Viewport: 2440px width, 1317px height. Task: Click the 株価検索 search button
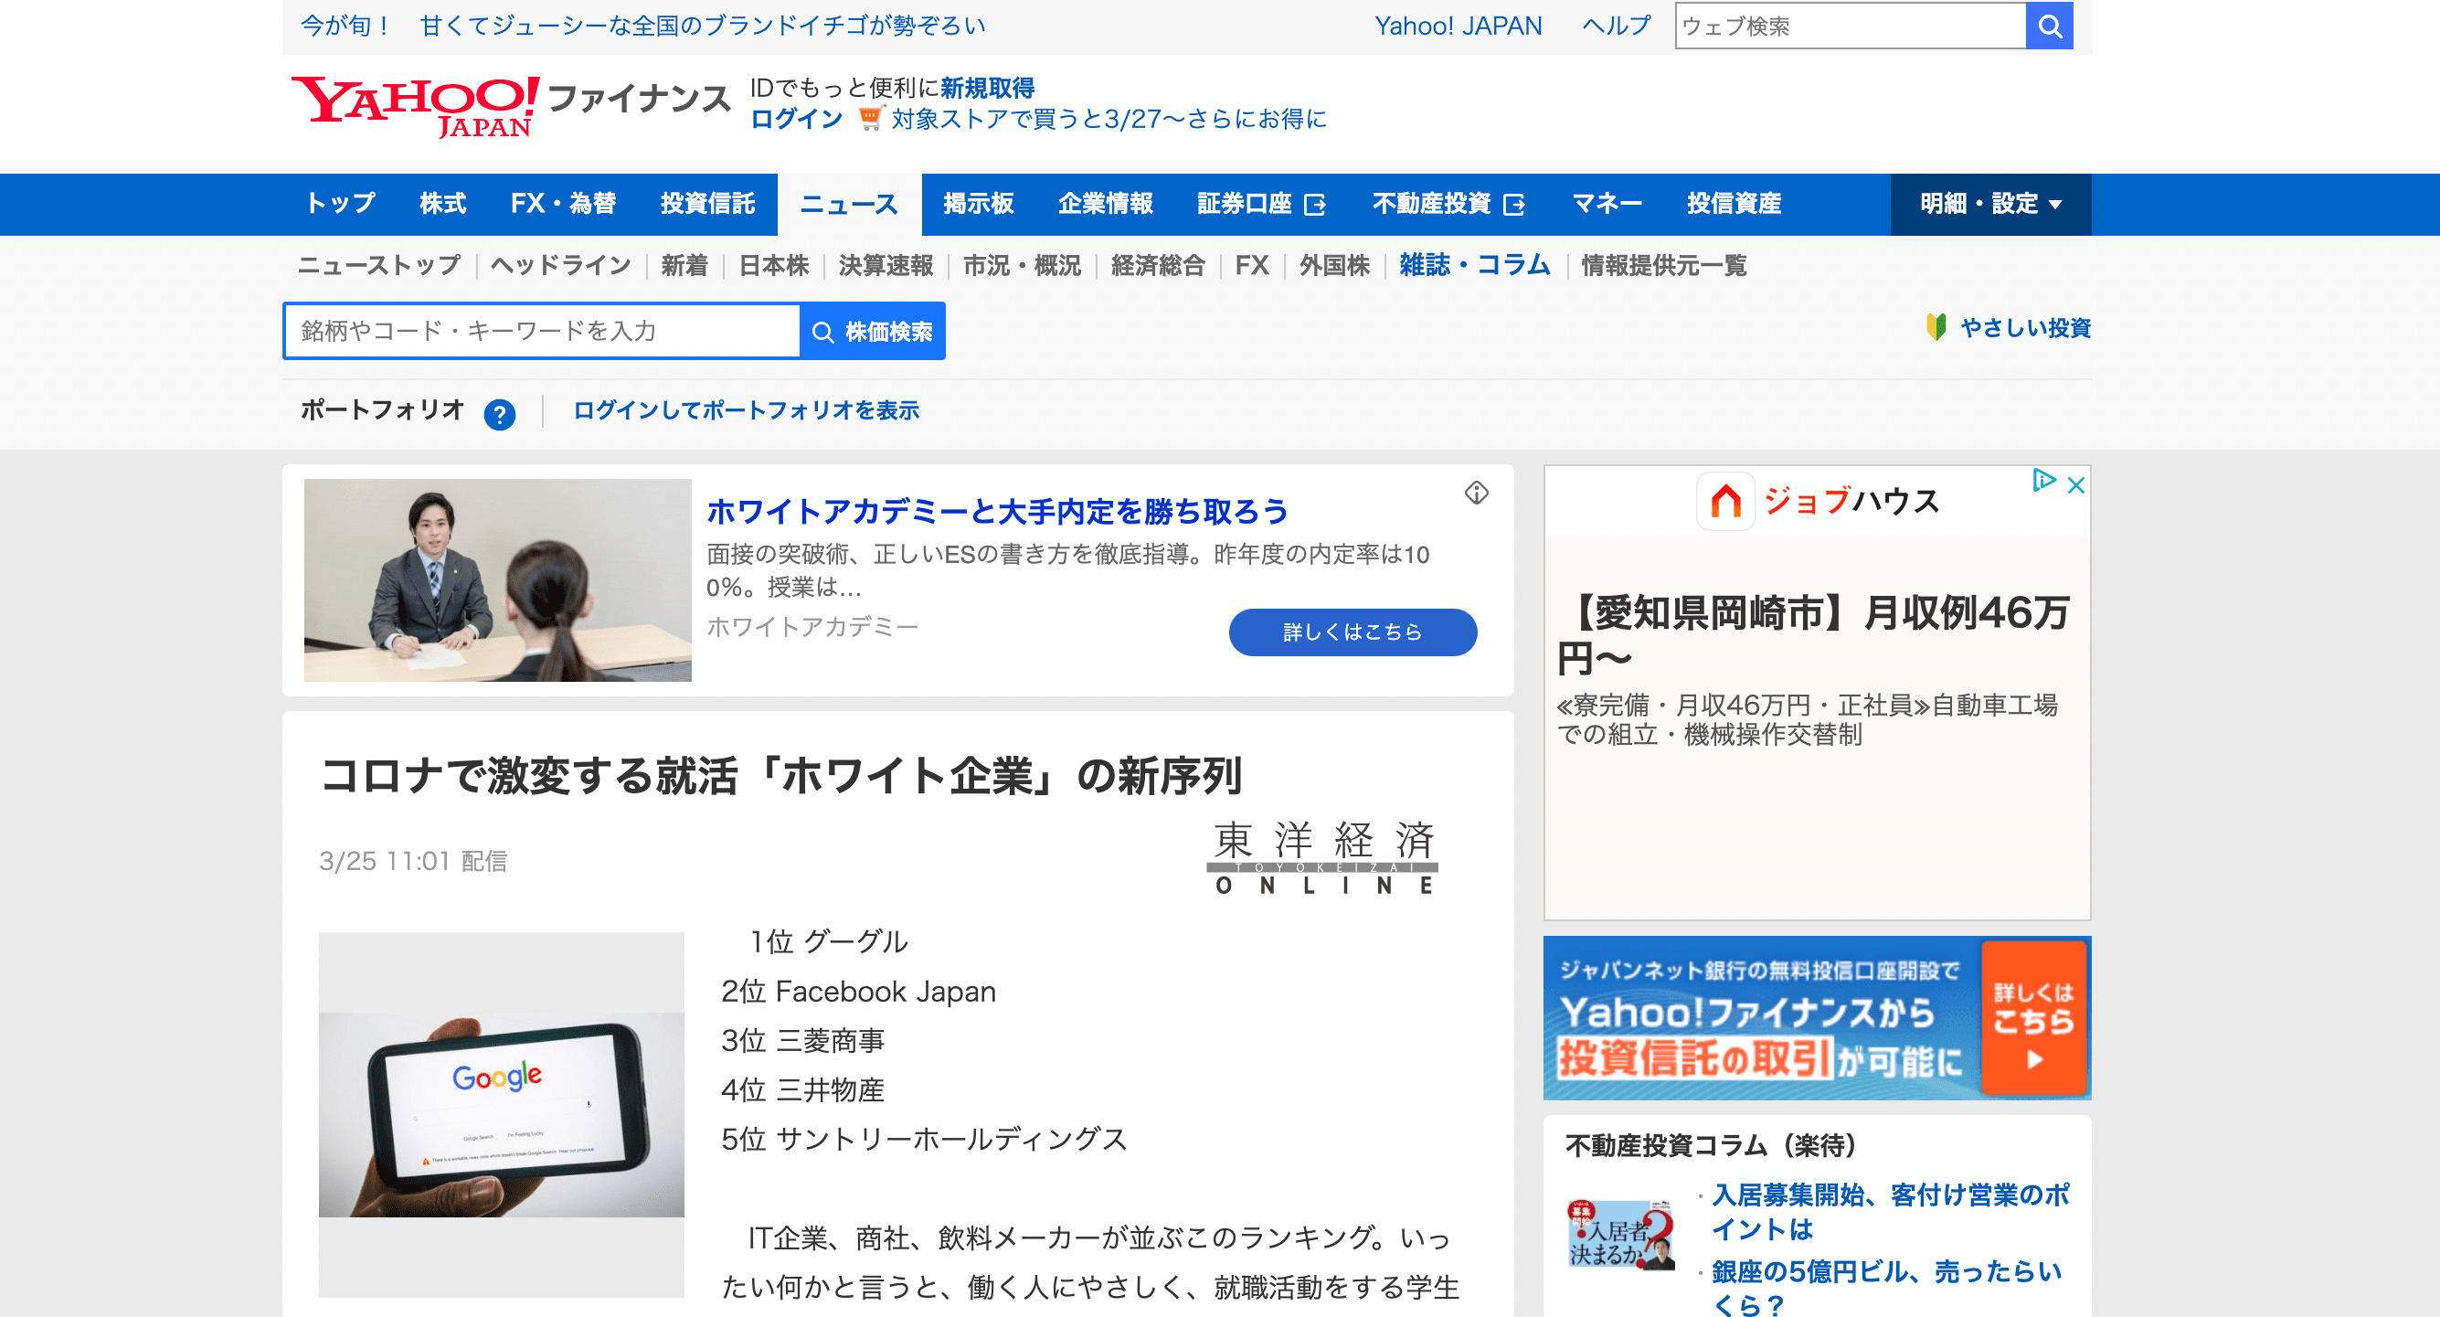click(x=873, y=331)
